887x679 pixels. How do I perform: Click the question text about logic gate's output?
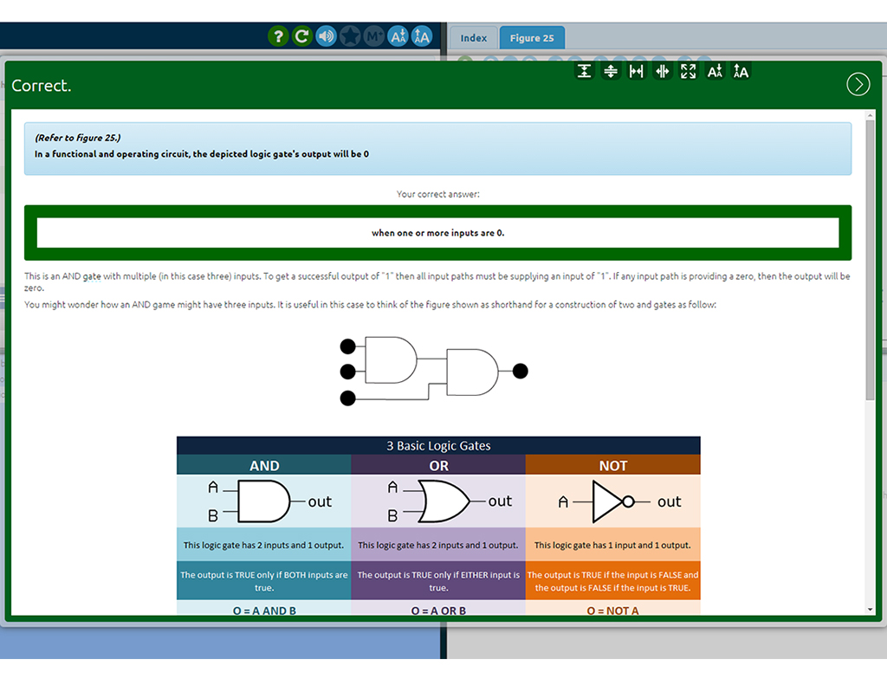pyautogui.click(x=201, y=154)
